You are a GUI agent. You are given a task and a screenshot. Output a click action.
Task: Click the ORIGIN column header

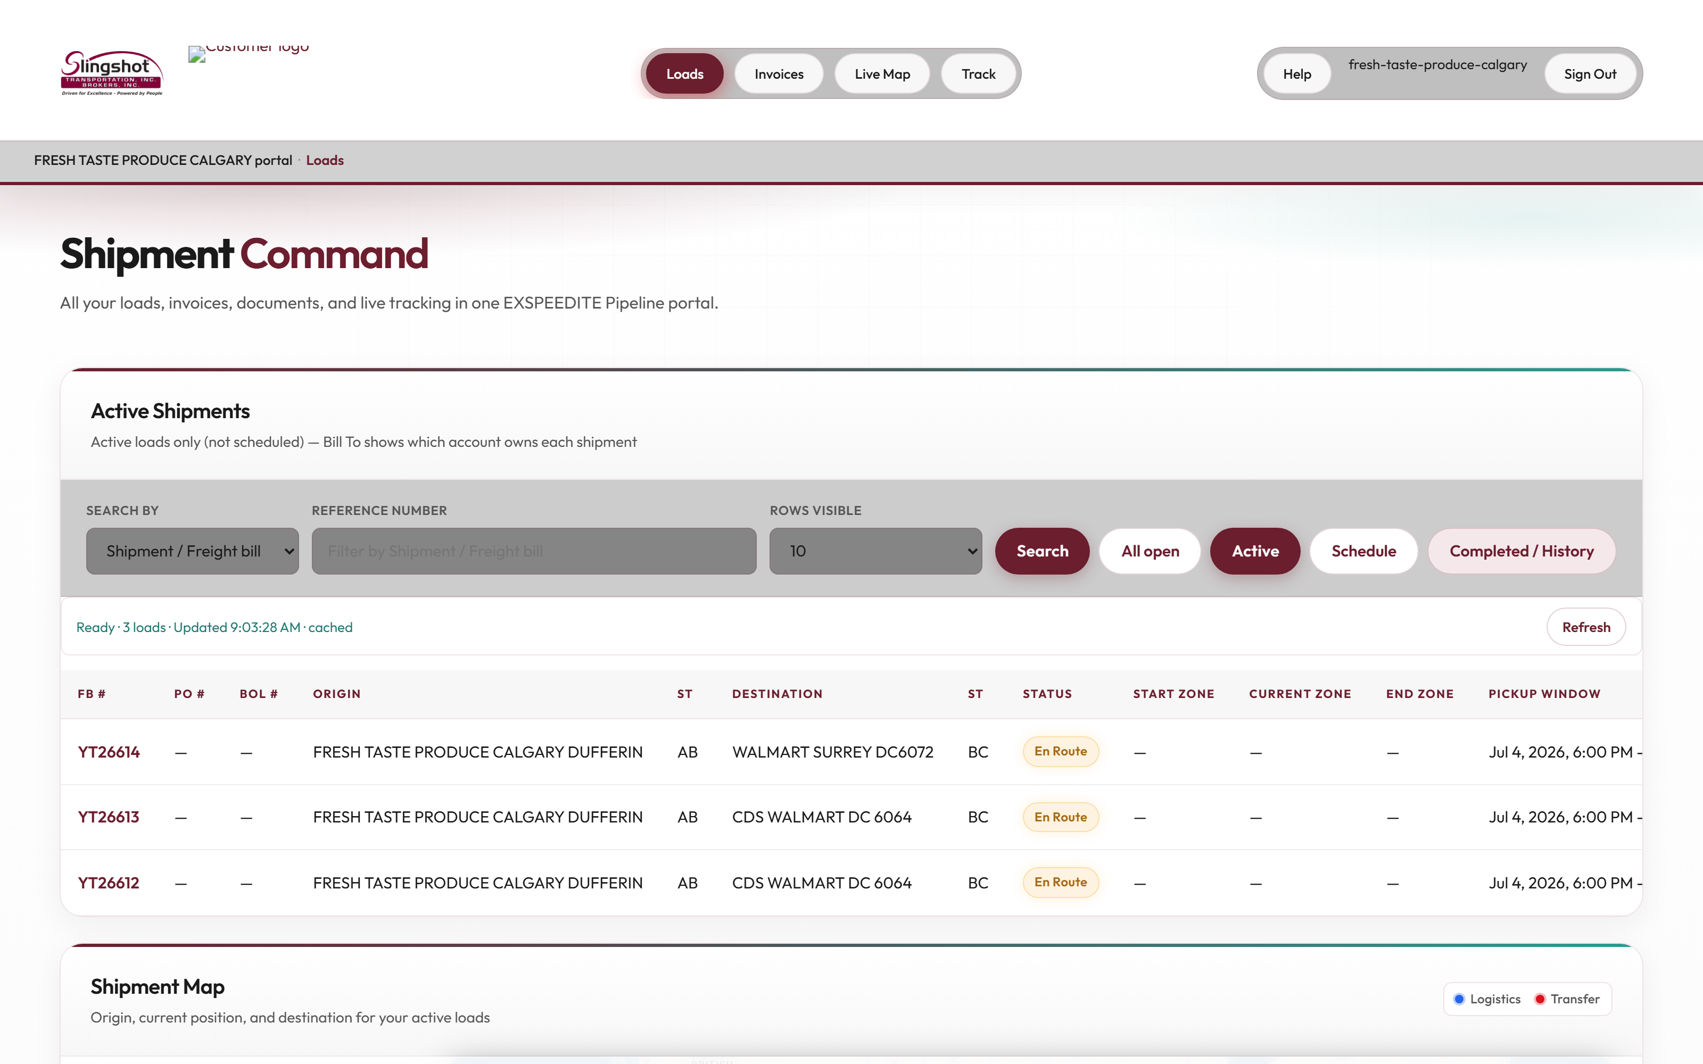coord(336,694)
